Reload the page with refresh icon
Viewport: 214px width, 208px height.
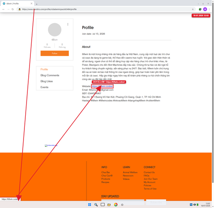(13, 9)
